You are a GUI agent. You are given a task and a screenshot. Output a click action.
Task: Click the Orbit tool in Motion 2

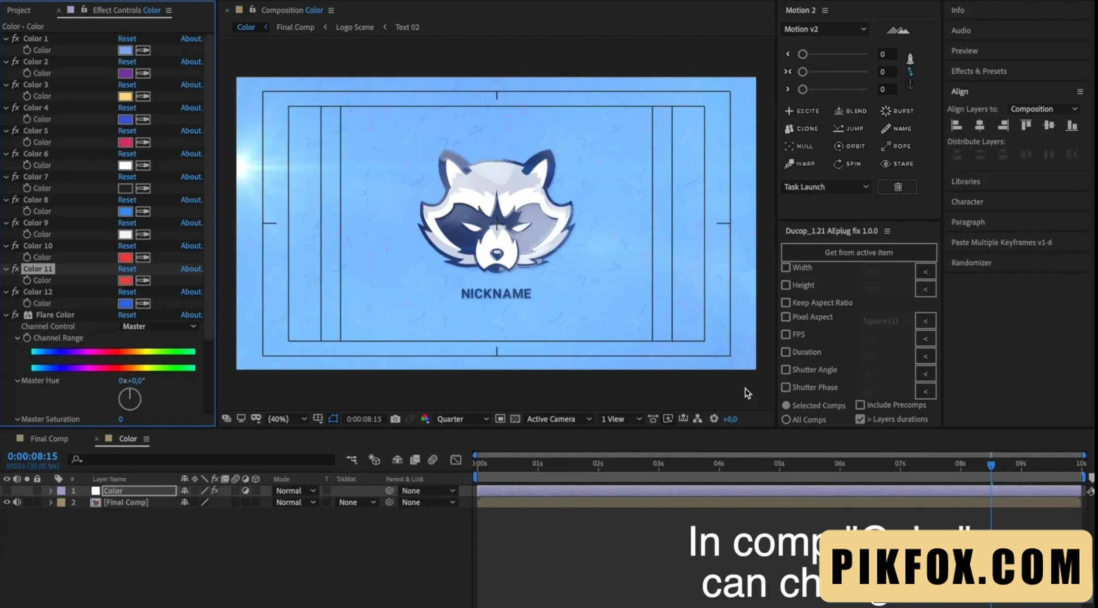849,146
